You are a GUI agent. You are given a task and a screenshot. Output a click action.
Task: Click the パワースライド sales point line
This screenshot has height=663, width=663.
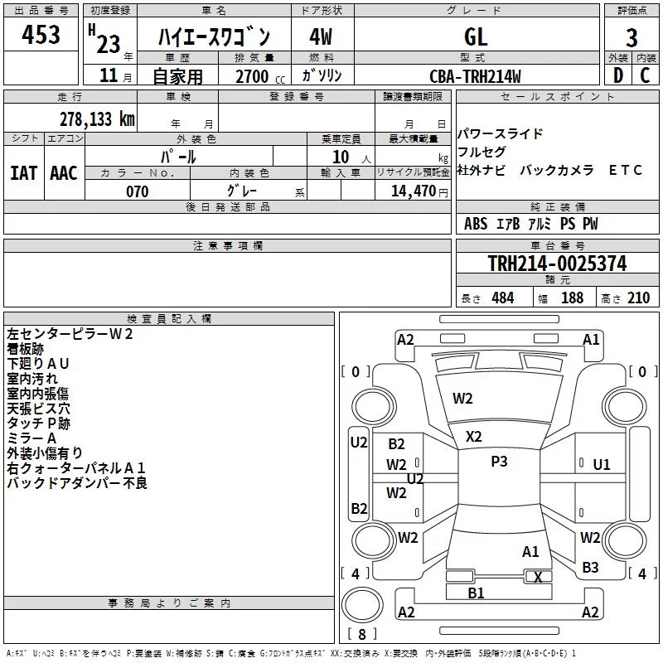click(501, 134)
